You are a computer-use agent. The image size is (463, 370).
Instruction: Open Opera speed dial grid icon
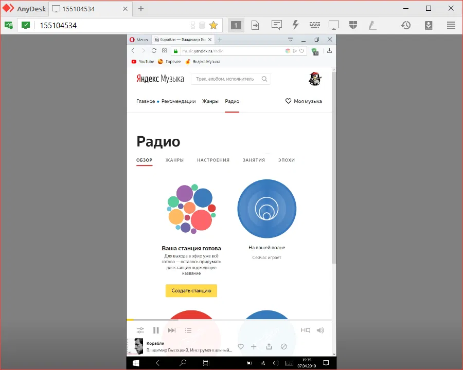click(165, 51)
